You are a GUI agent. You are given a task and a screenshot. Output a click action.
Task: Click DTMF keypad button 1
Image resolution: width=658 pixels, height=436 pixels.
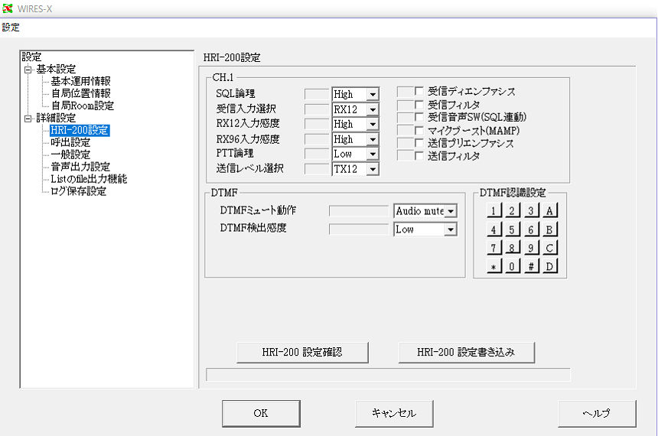pyautogui.click(x=494, y=210)
